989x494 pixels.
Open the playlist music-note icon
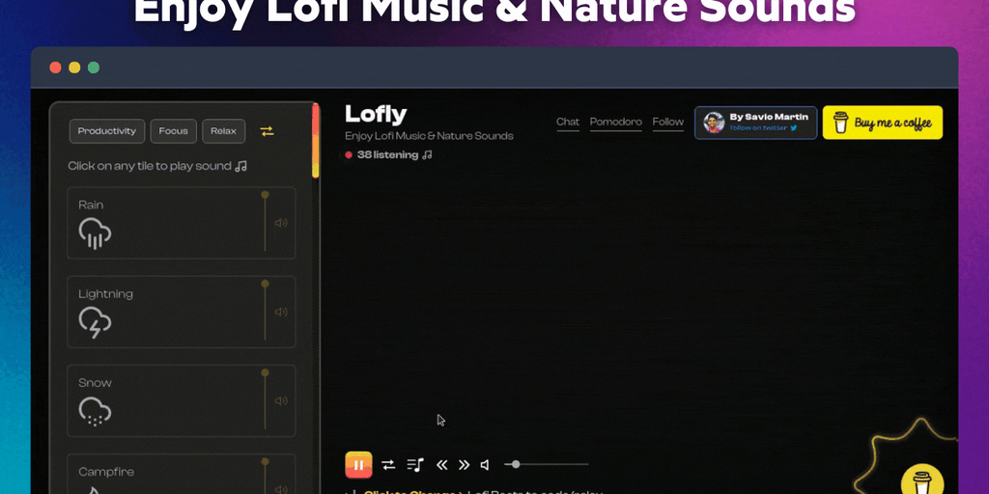tap(415, 465)
